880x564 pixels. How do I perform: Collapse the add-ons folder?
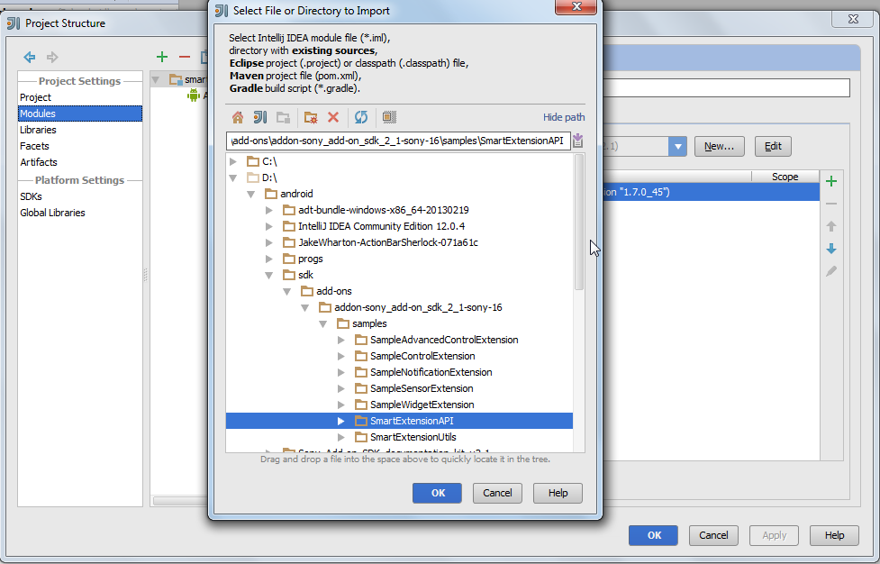pos(286,292)
